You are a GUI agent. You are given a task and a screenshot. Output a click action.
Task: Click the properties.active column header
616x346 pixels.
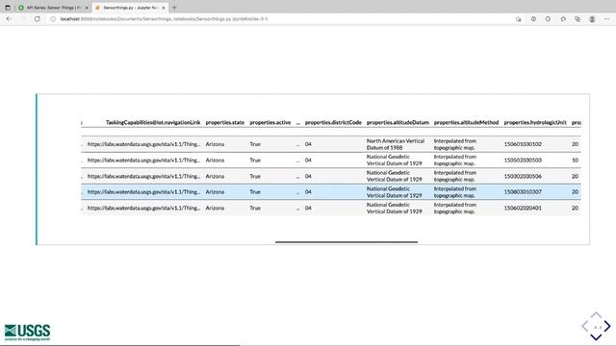(269, 122)
